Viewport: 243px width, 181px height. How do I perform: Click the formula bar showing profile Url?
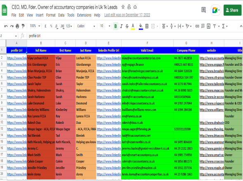click(x=135, y=36)
